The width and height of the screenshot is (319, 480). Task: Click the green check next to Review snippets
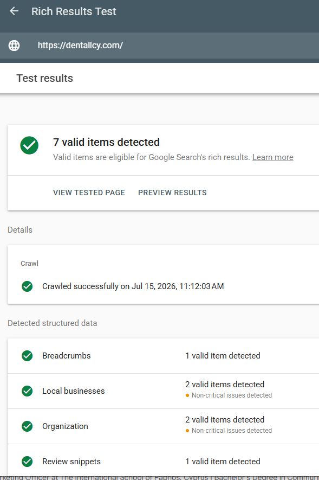point(27,462)
